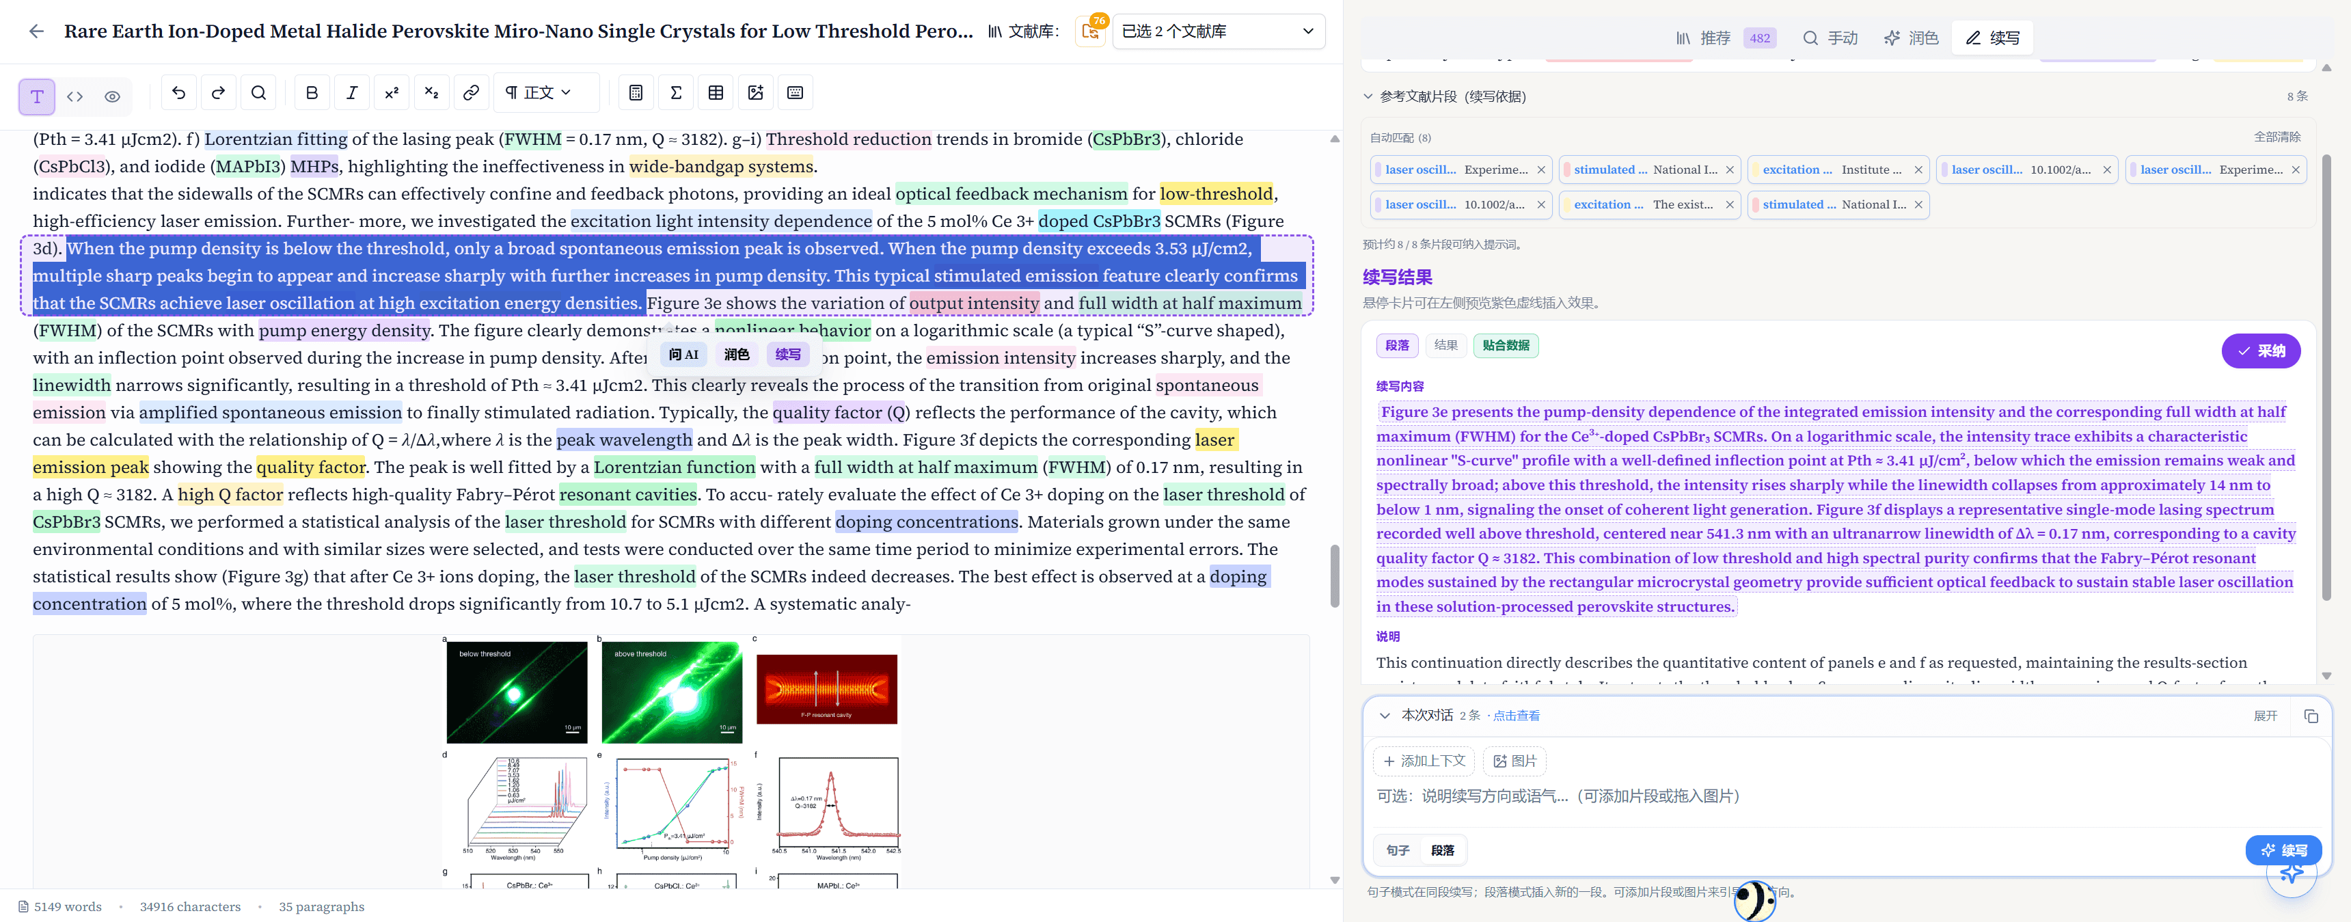
Task: Toggle the eye preview mode
Action: (x=112, y=97)
